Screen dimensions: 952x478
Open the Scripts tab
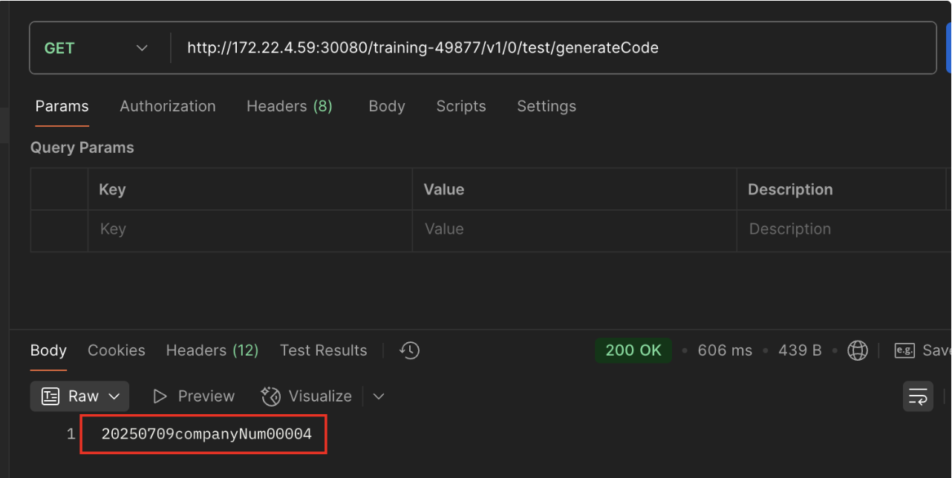461,106
